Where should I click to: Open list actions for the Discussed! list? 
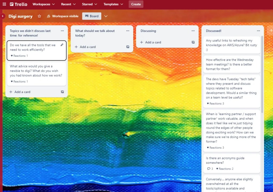pyautogui.click(x=258, y=31)
